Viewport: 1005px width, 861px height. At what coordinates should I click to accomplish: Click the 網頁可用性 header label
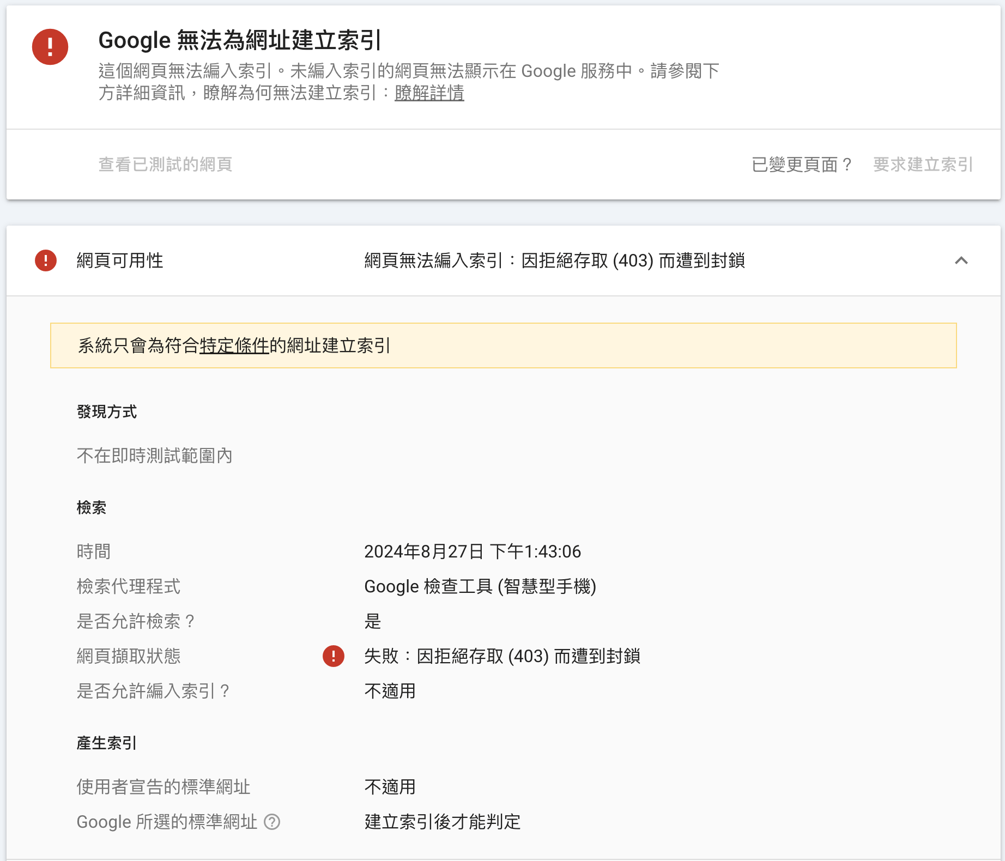120,260
